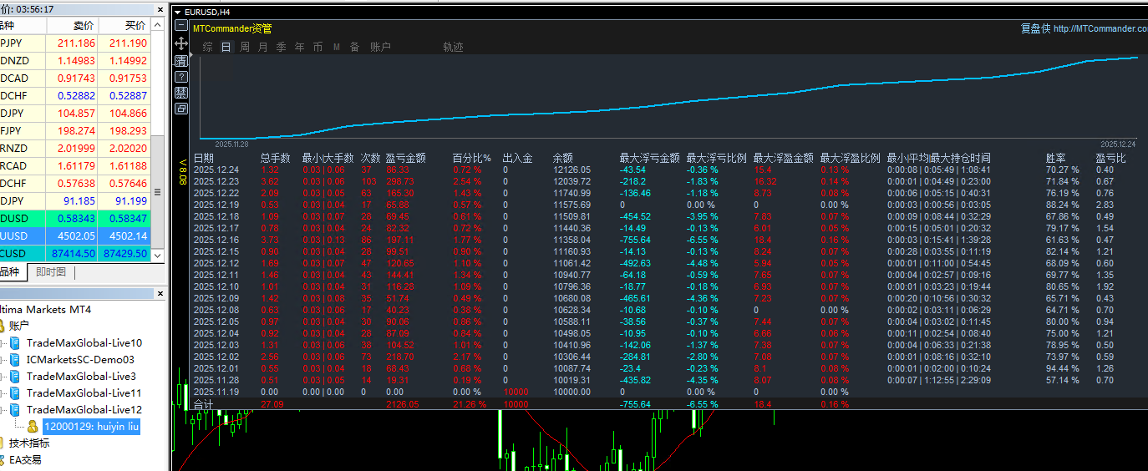Click the question mark help icon
Viewport: 1148px width, 471px height.
181,77
